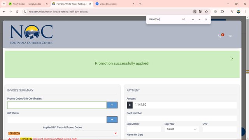Open the extensions puzzle icon
Screen dimensions: 249x140
coord(222,12)
